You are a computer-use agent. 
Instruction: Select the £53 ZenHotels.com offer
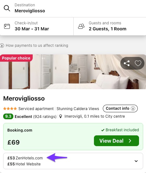pos(25,158)
